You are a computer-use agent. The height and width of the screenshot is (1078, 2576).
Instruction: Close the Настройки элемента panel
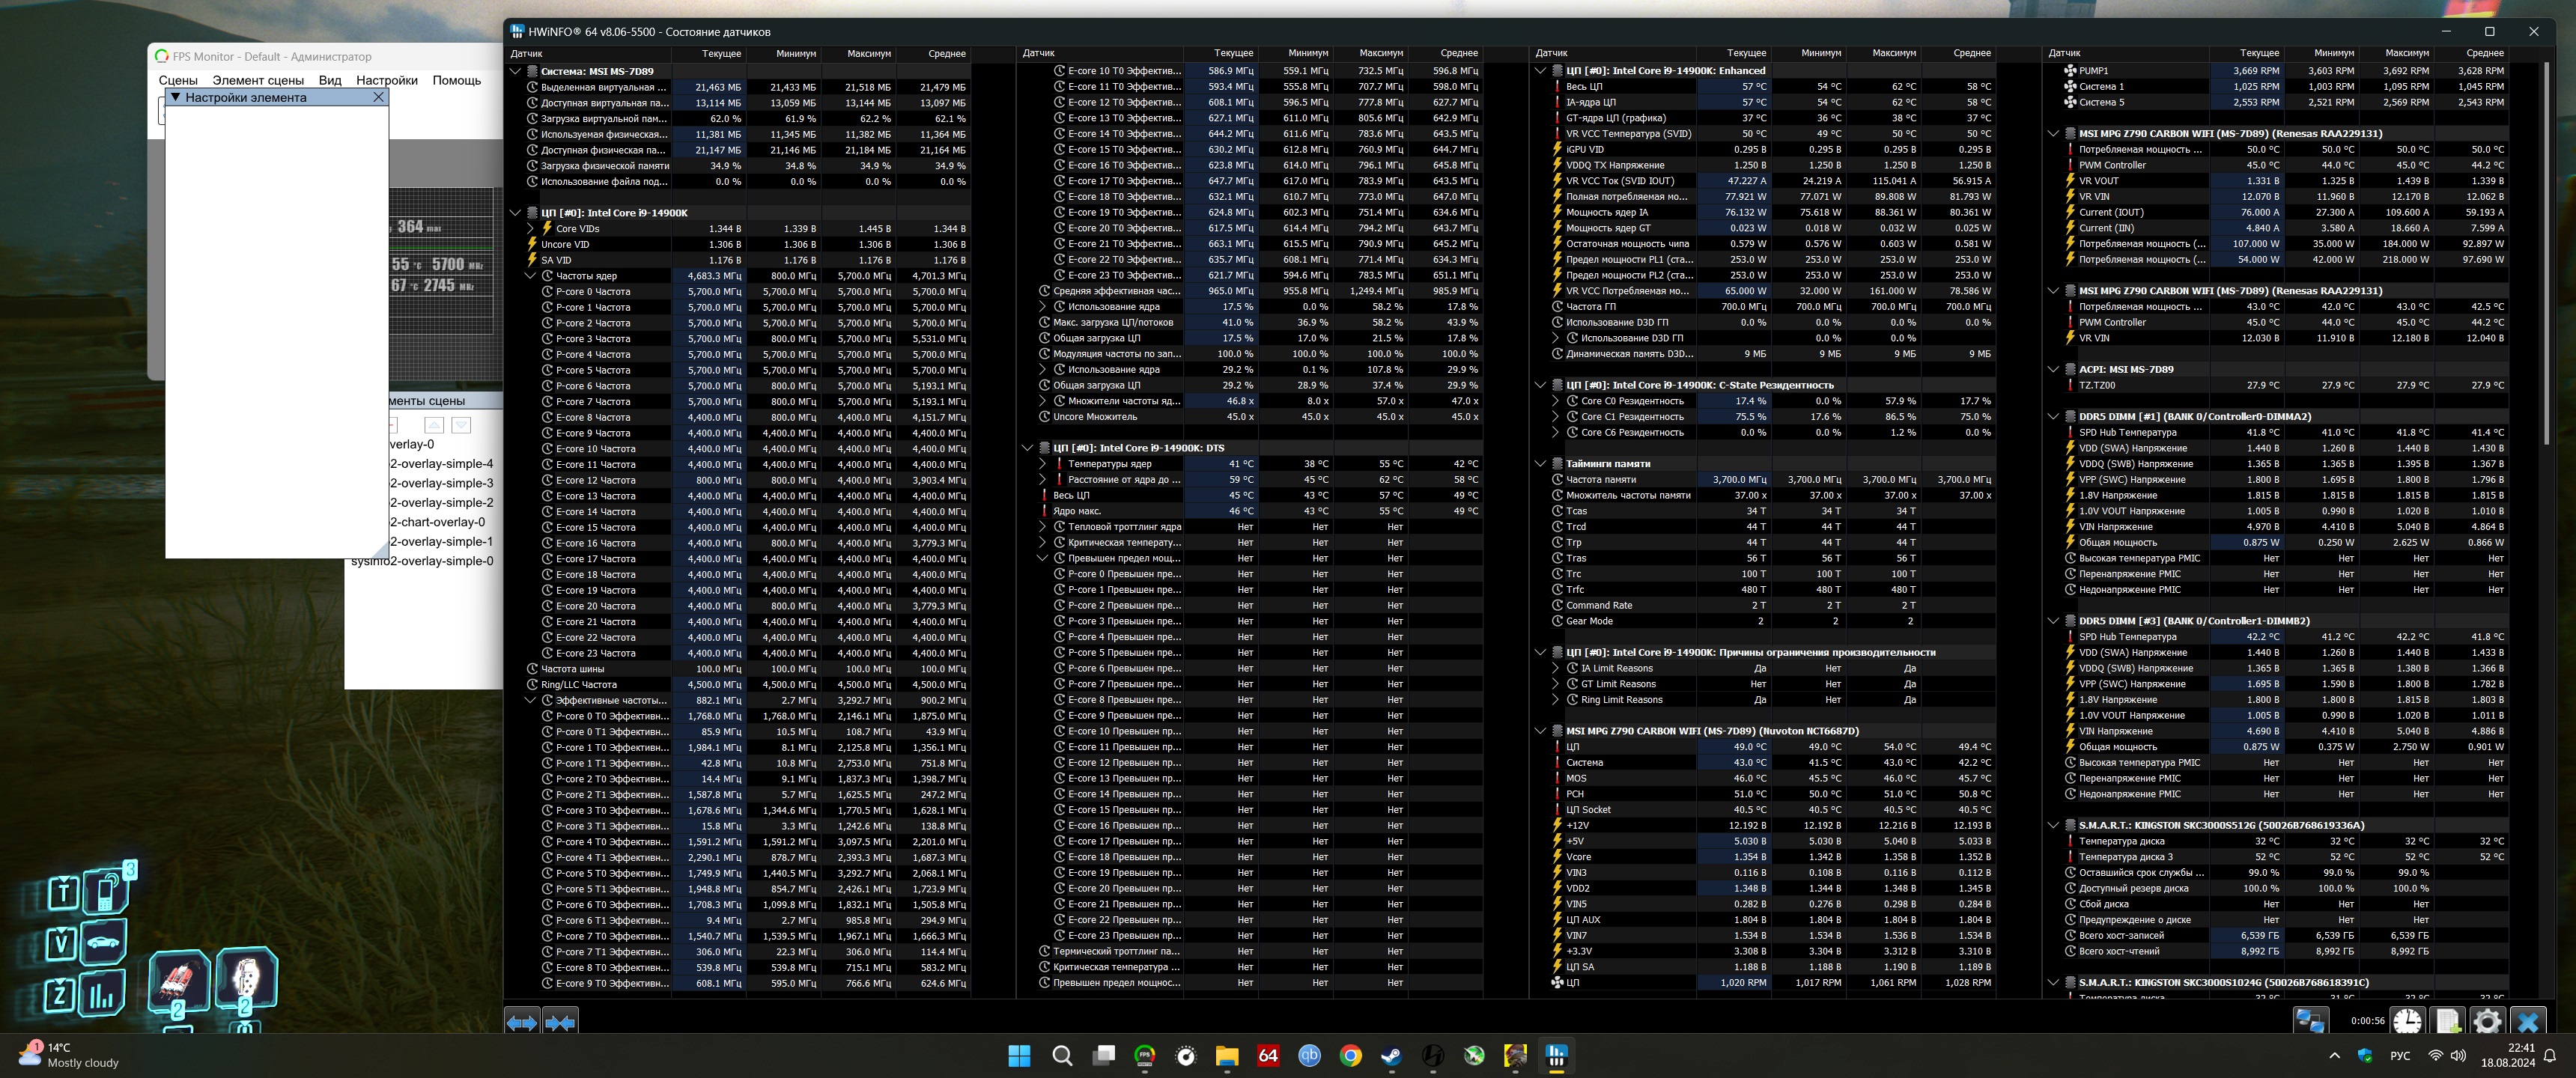378,97
